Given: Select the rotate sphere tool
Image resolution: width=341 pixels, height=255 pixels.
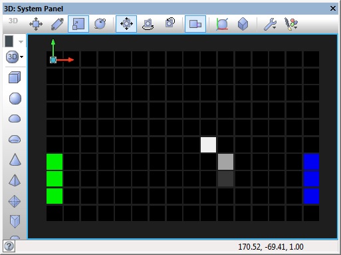Looking at the screenshot, I should click(100, 24).
